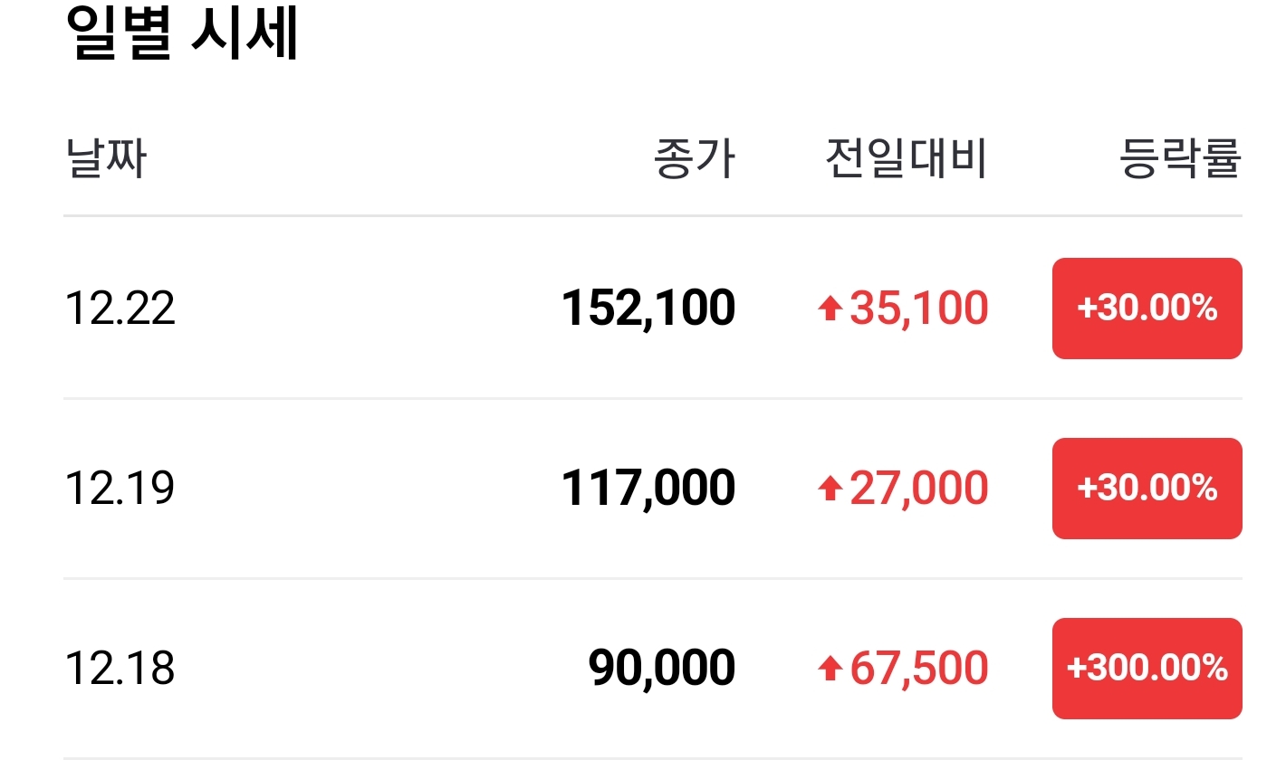Tap the +30.00% badge for 12.19
The height and width of the screenshot is (760, 1286).
point(1147,489)
